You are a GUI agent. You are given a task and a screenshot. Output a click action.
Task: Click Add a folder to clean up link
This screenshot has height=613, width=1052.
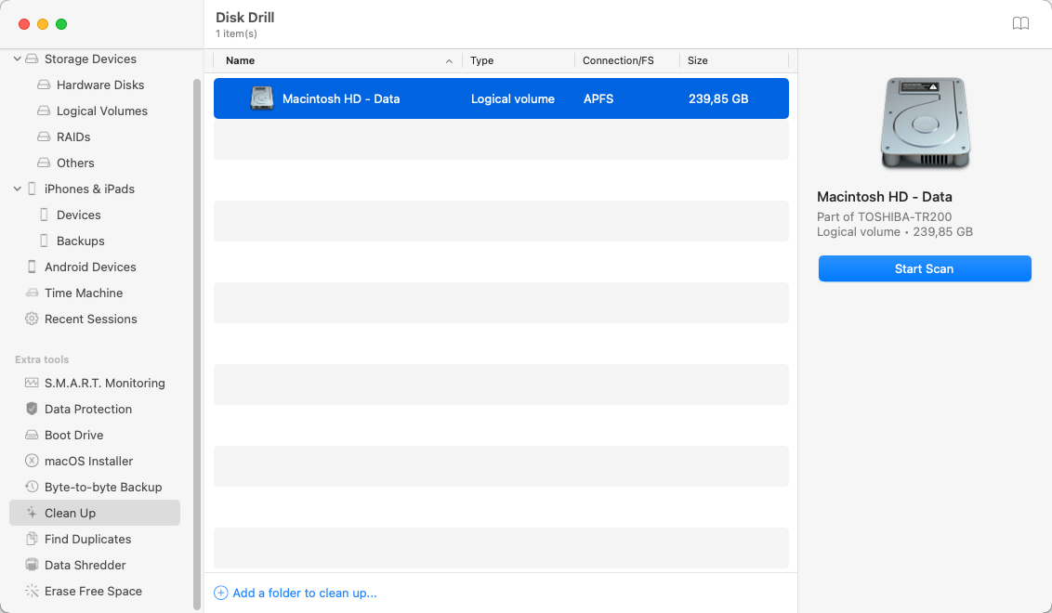pos(304,593)
